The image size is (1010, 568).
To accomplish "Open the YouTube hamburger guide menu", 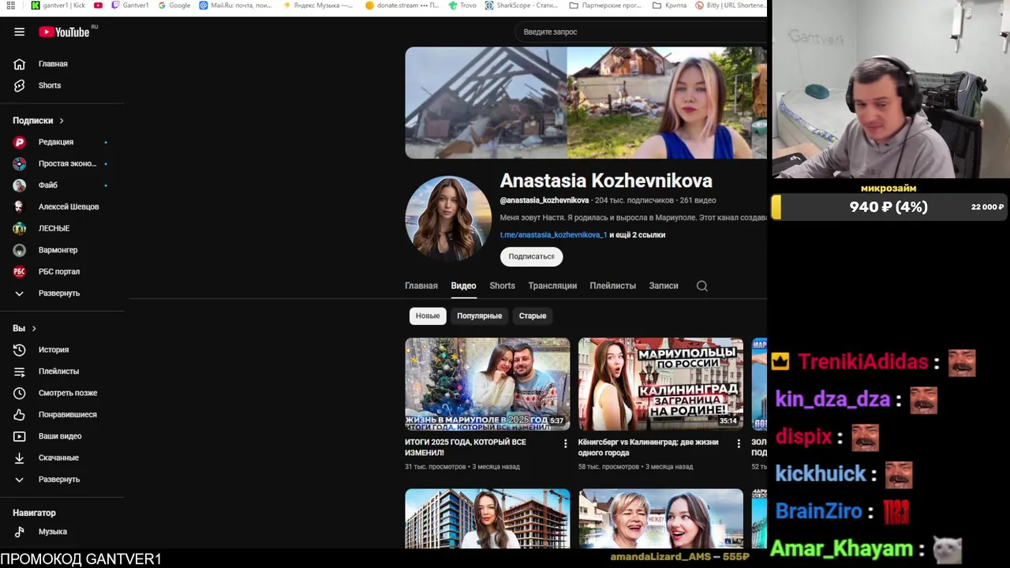I will tap(19, 32).
